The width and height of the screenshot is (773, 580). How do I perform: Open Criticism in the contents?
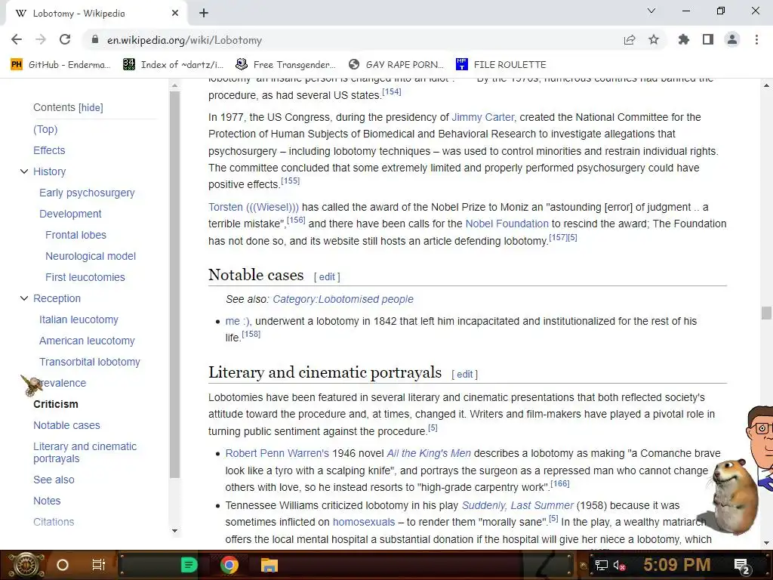(x=56, y=405)
